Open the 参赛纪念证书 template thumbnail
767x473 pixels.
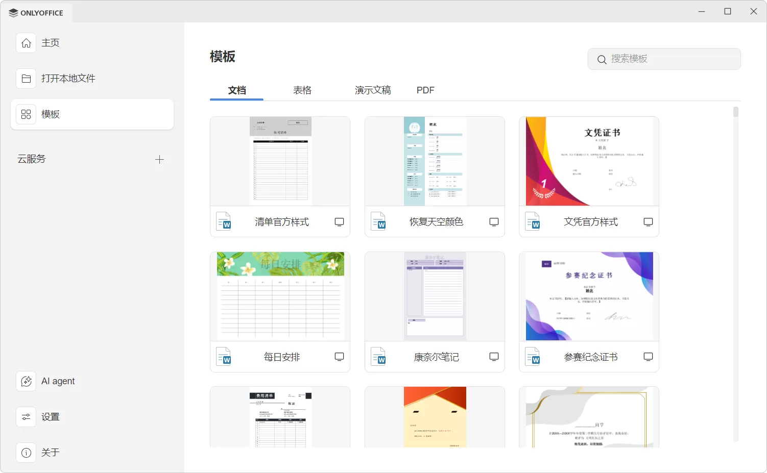588,296
